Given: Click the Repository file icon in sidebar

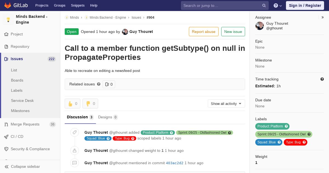Looking at the screenshot, I should (x=6, y=47).
